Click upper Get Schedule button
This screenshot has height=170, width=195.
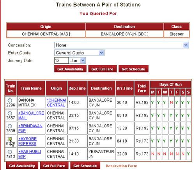pyautogui.click(x=133, y=69)
